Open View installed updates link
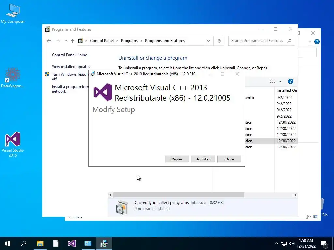Image resolution: width=334 pixels, height=250 pixels. point(71,66)
